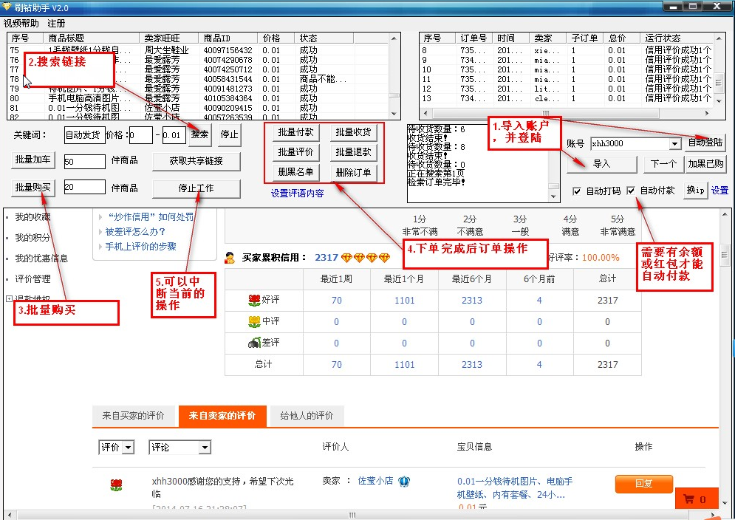Click the 批量购买 quantity field with 20
This screenshot has height=520, width=735.
[x=85, y=187]
